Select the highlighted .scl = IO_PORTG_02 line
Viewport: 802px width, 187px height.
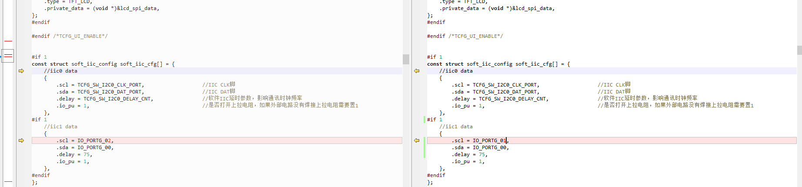click(x=217, y=140)
